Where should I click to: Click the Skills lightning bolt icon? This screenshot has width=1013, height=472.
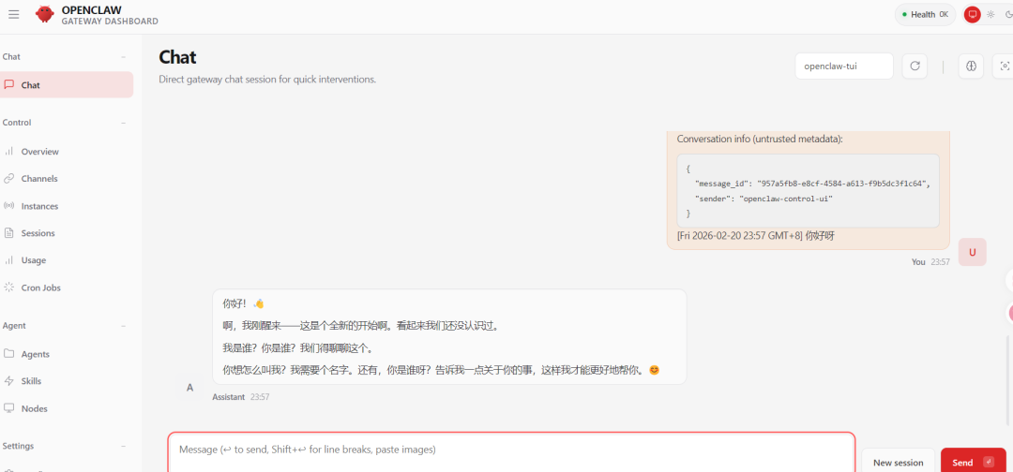(x=9, y=381)
